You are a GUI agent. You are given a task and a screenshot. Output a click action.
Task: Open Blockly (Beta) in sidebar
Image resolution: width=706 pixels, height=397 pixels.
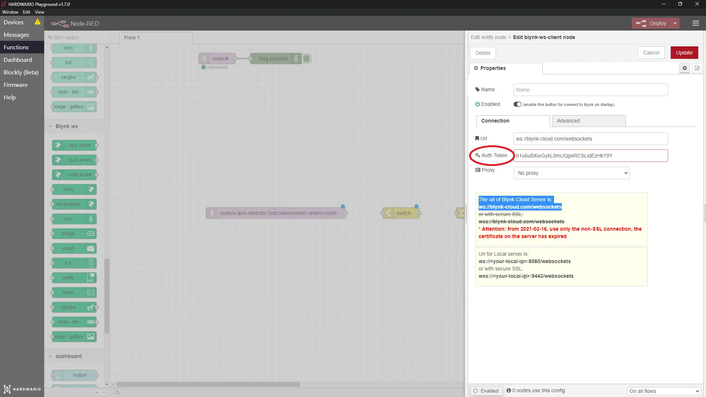point(22,72)
